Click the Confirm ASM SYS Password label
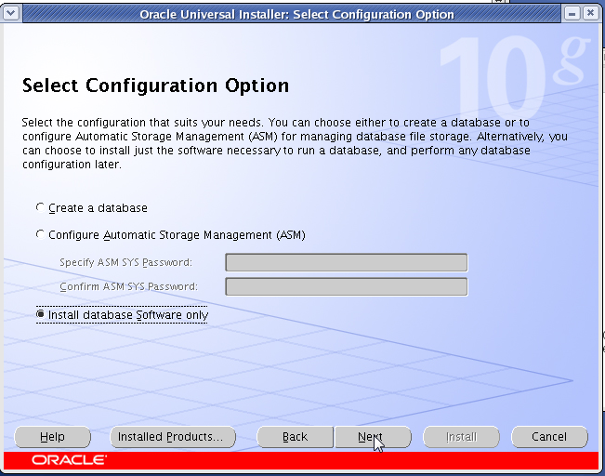The image size is (605, 476). pyautogui.click(x=128, y=286)
